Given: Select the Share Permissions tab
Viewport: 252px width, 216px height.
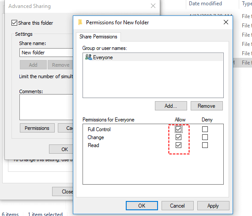Looking at the screenshot, I should point(98,37).
